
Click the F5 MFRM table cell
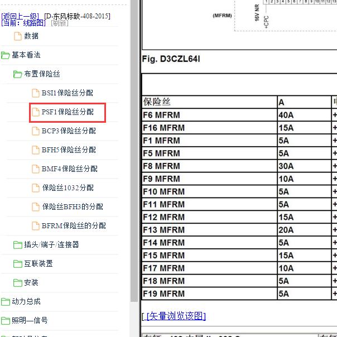[x=210, y=153]
